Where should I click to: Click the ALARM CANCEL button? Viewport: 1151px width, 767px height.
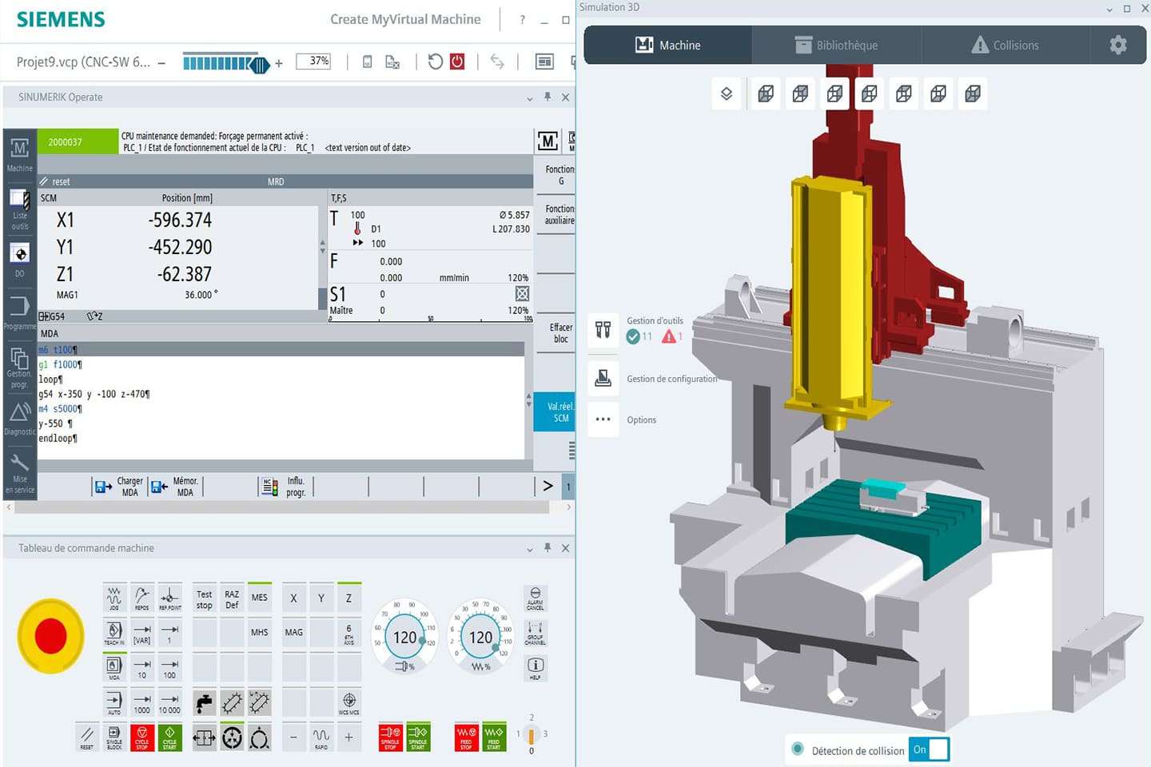pyautogui.click(x=536, y=598)
